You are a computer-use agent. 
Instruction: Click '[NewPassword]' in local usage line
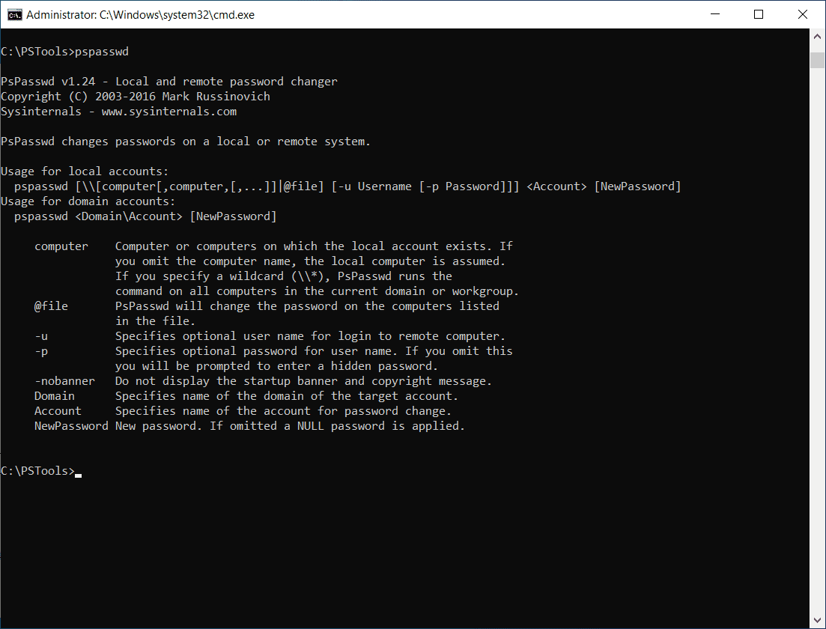point(637,186)
